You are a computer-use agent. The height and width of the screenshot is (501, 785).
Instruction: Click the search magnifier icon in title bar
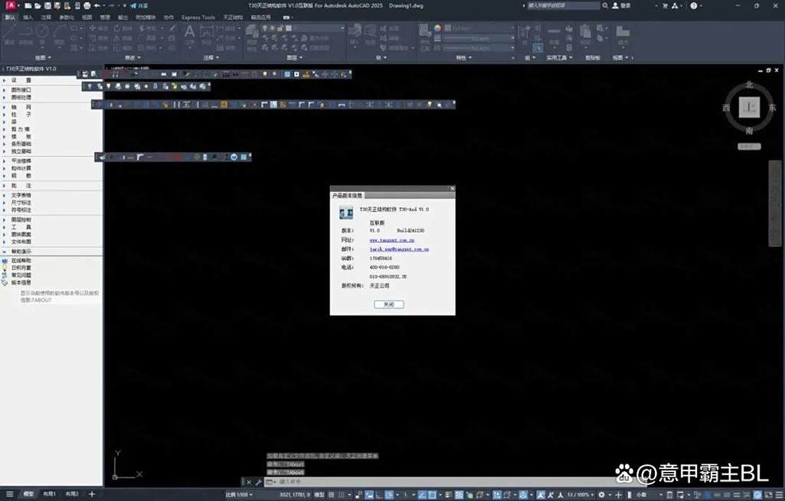(x=605, y=5)
